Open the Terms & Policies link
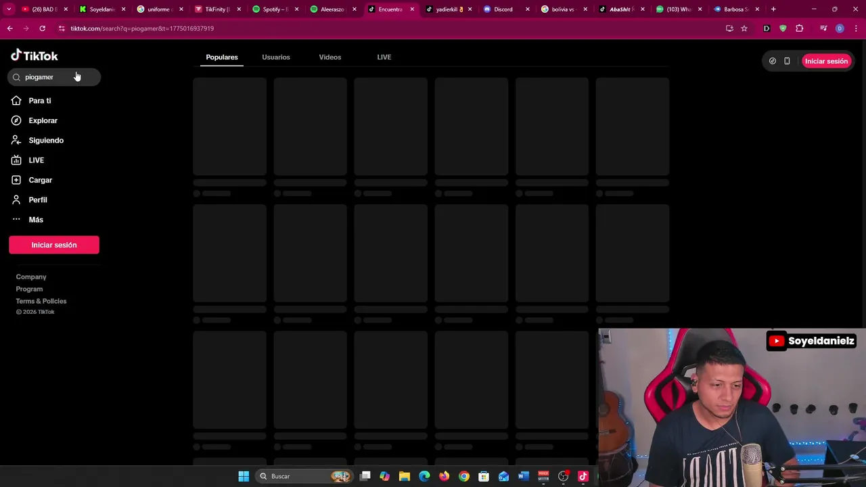866x487 pixels. point(41,301)
